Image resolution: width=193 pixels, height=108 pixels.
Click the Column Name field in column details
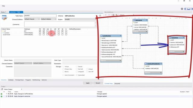pos(33,60)
